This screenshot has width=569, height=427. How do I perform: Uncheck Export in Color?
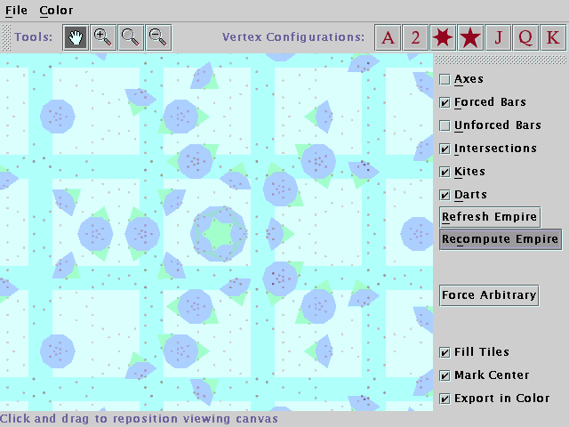point(445,399)
